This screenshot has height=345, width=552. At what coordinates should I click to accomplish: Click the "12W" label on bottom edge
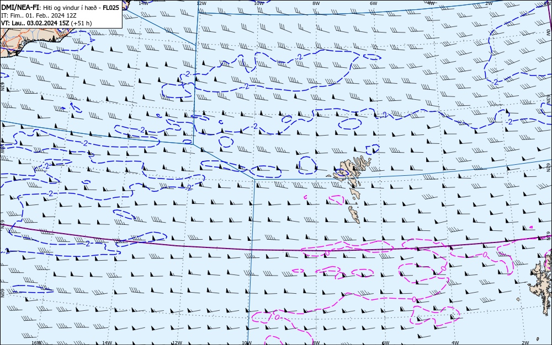pyautogui.click(x=177, y=343)
